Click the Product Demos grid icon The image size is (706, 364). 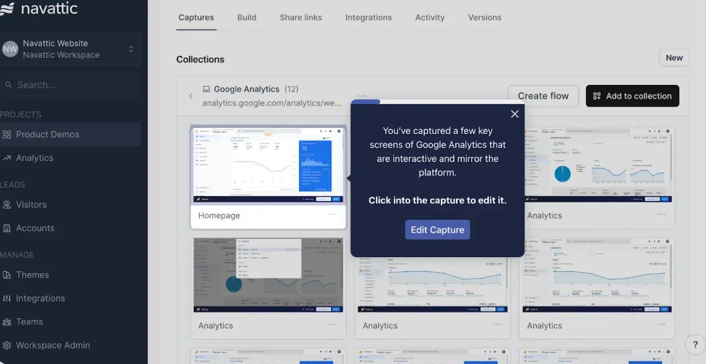point(7,135)
